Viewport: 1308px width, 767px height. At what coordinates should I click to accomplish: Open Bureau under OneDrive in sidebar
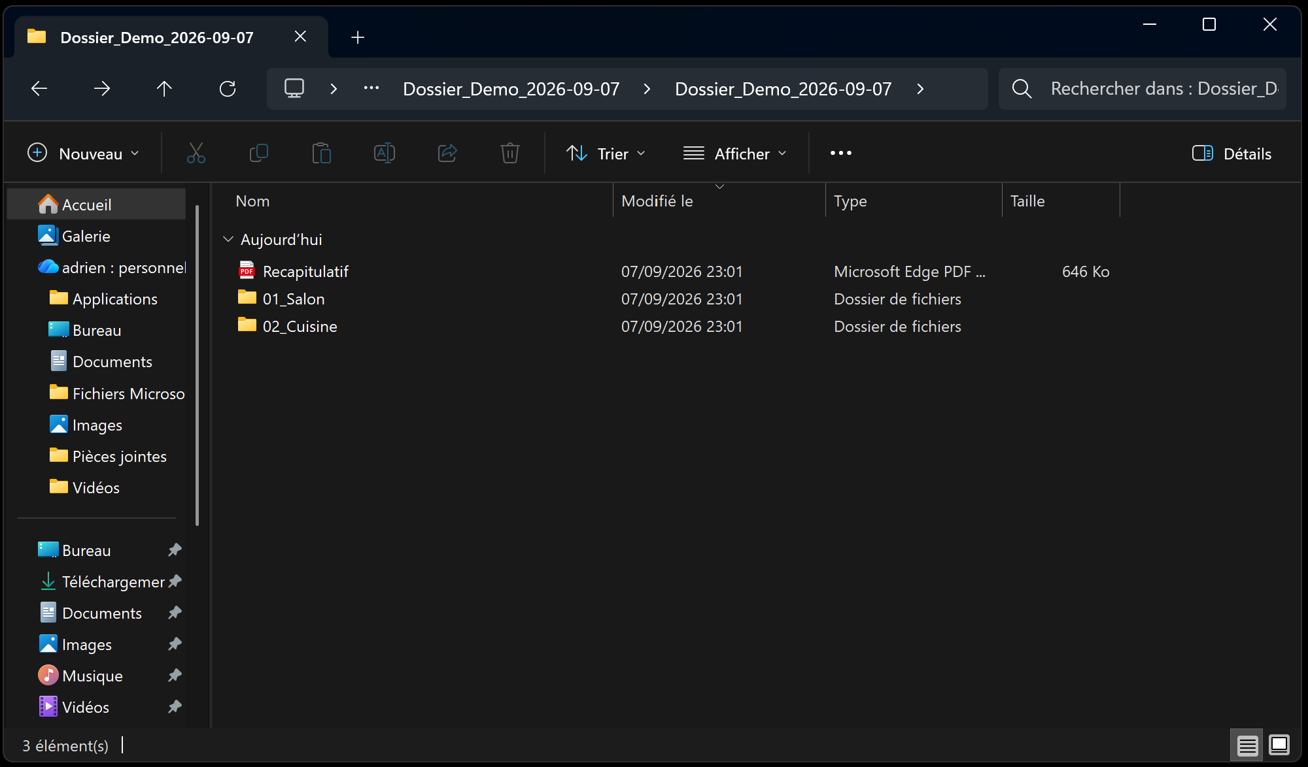tap(96, 330)
